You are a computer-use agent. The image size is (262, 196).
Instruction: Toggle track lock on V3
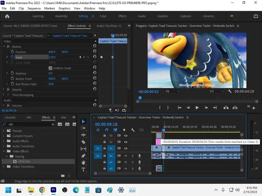coord(105,136)
